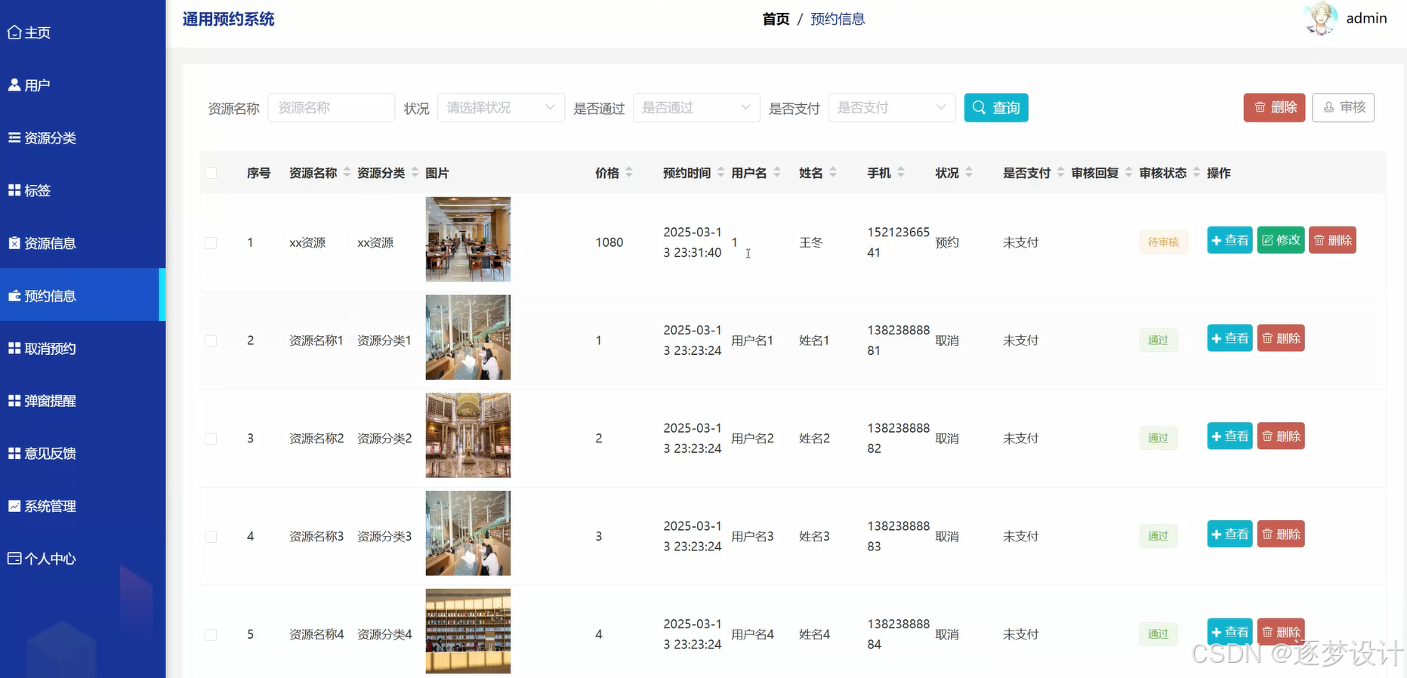Open the 资源名称3 row image thumbnail
Image resolution: width=1407 pixels, height=678 pixels.
468,534
